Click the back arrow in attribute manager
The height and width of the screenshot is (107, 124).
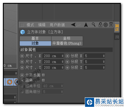(x=73, y=25)
